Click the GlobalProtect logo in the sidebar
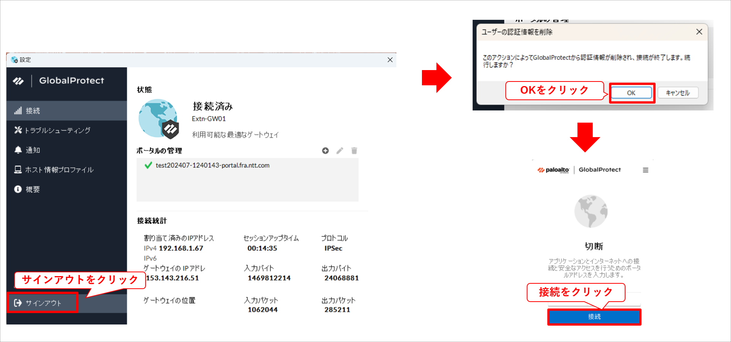The height and width of the screenshot is (342, 731). 59,81
